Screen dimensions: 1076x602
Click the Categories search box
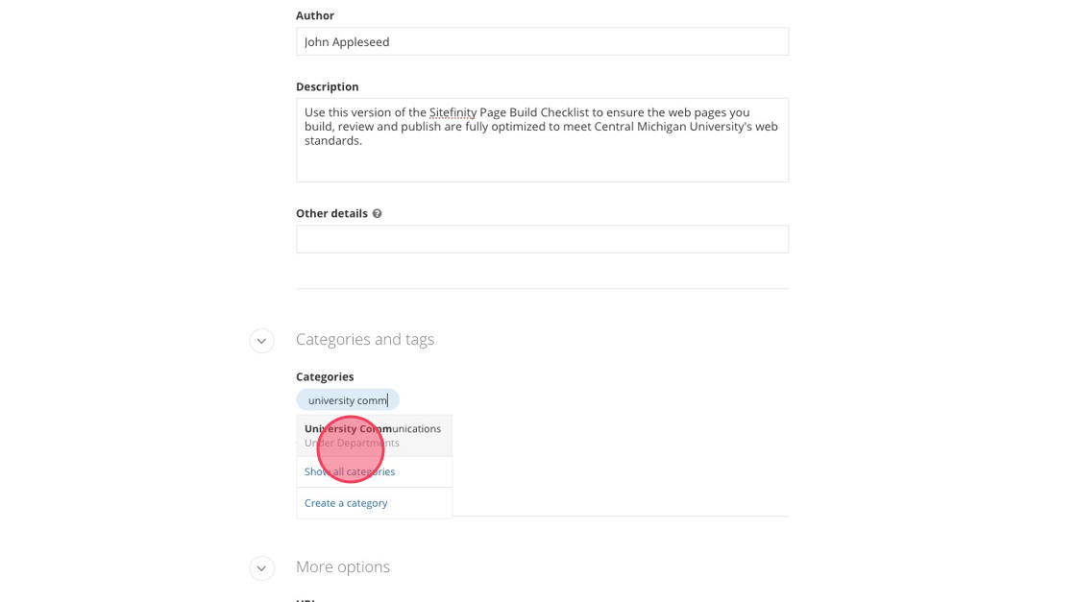pyautogui.click(x=348, y=400)
